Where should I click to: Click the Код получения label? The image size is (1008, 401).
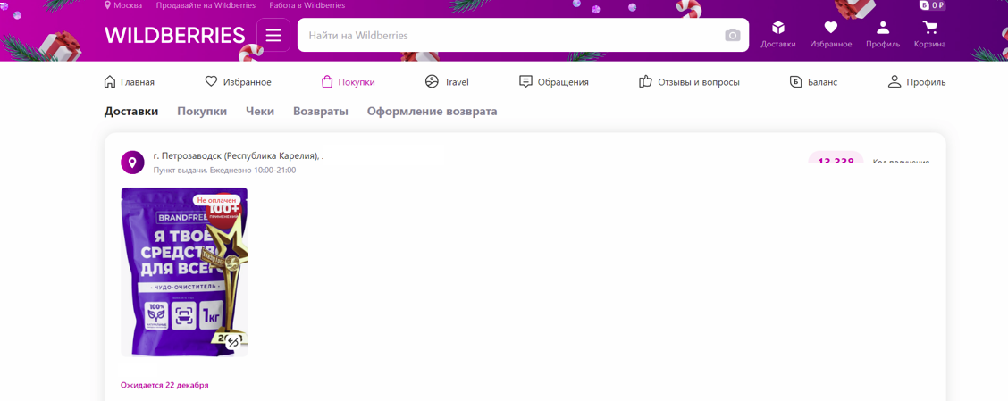coord(901,162)
